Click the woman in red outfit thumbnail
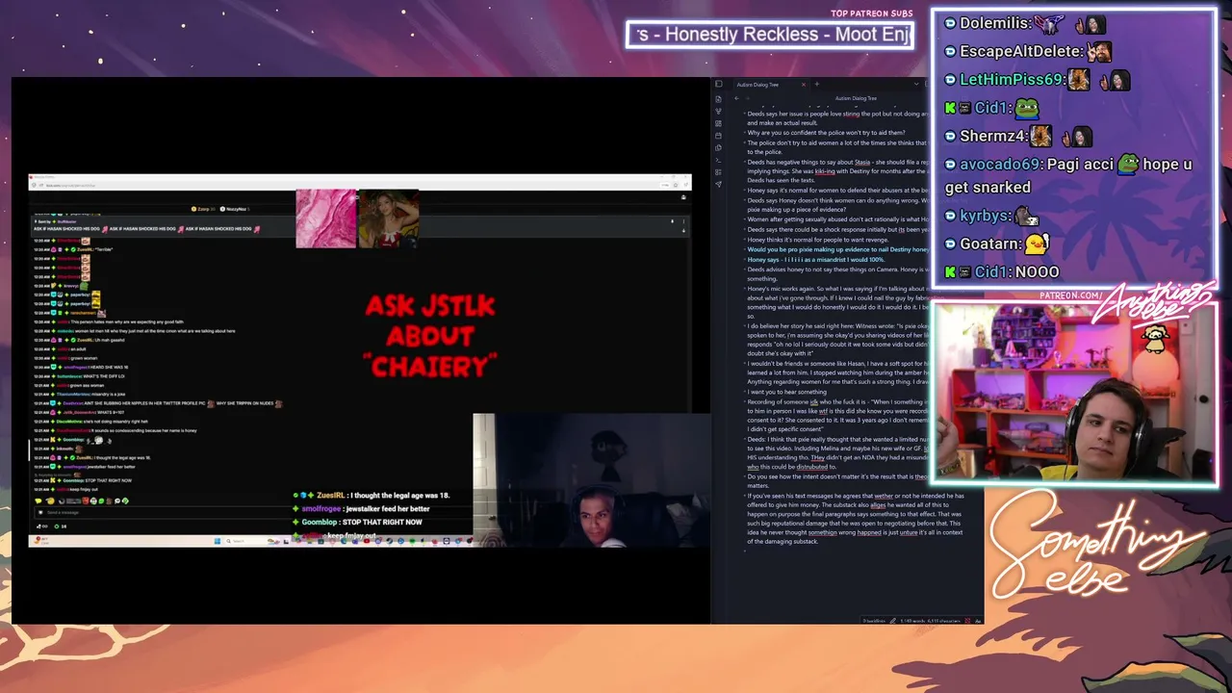This screenshot has width=1232, height=693. 388,218
